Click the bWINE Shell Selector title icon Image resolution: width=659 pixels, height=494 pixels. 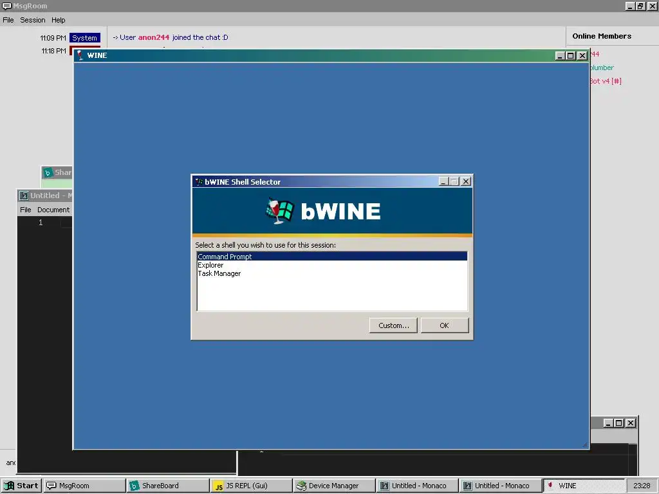point(200,182)
